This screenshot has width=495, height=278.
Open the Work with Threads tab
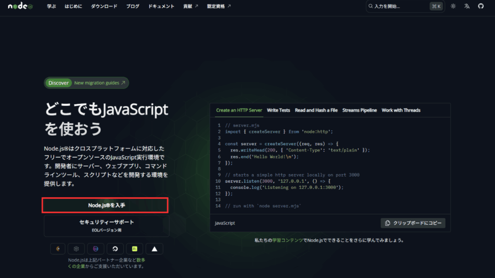[x=401, y=110]
